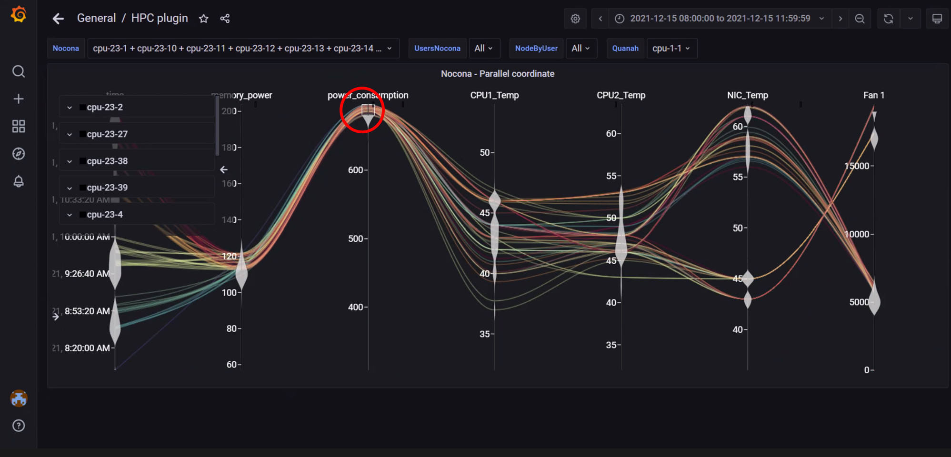Open the Nocona node selection dropdown
This screenshot has width=951, height=457.
pos(243,48)
